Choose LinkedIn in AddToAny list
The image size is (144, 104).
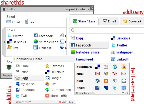coord(120,59)
